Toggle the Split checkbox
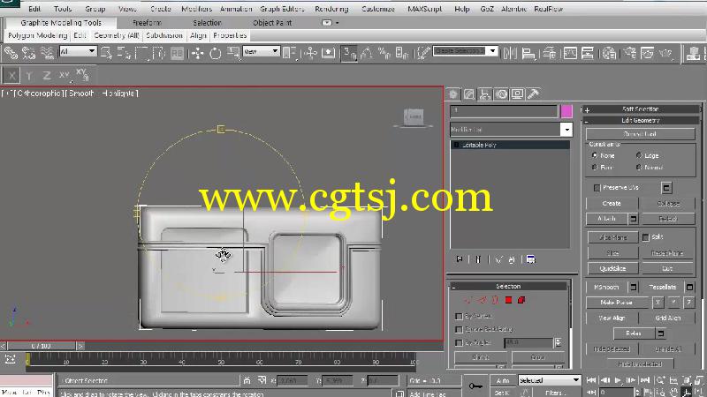The width and height of the screenshot is (707, 397). (646, 237)
